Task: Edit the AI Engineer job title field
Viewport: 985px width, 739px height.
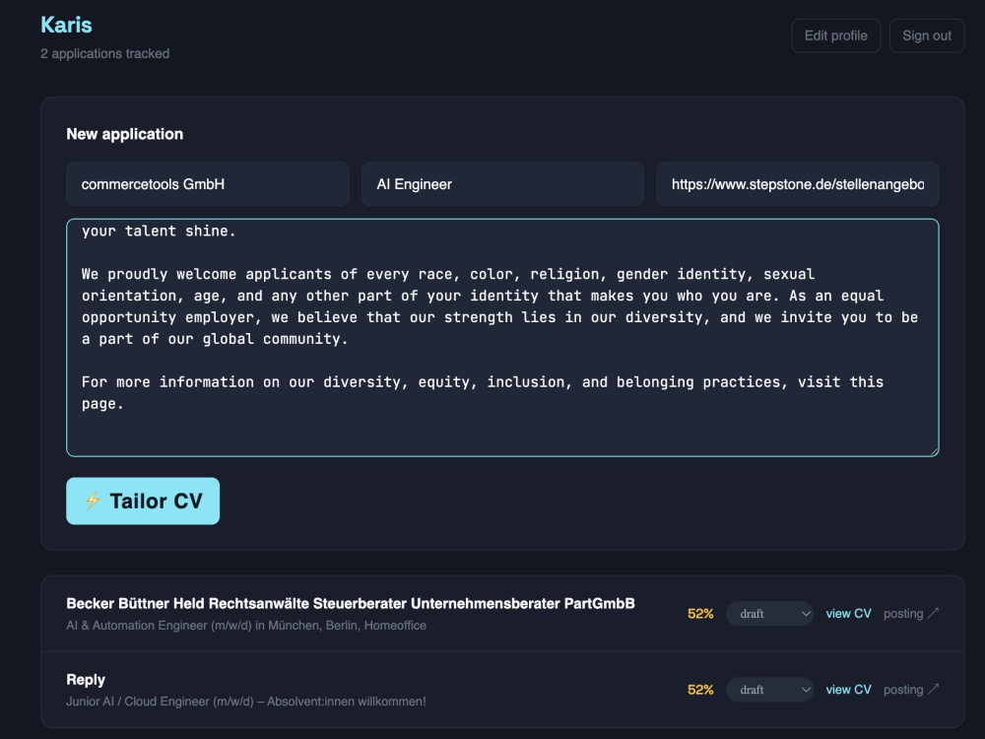Action: [x=502, y=184]
